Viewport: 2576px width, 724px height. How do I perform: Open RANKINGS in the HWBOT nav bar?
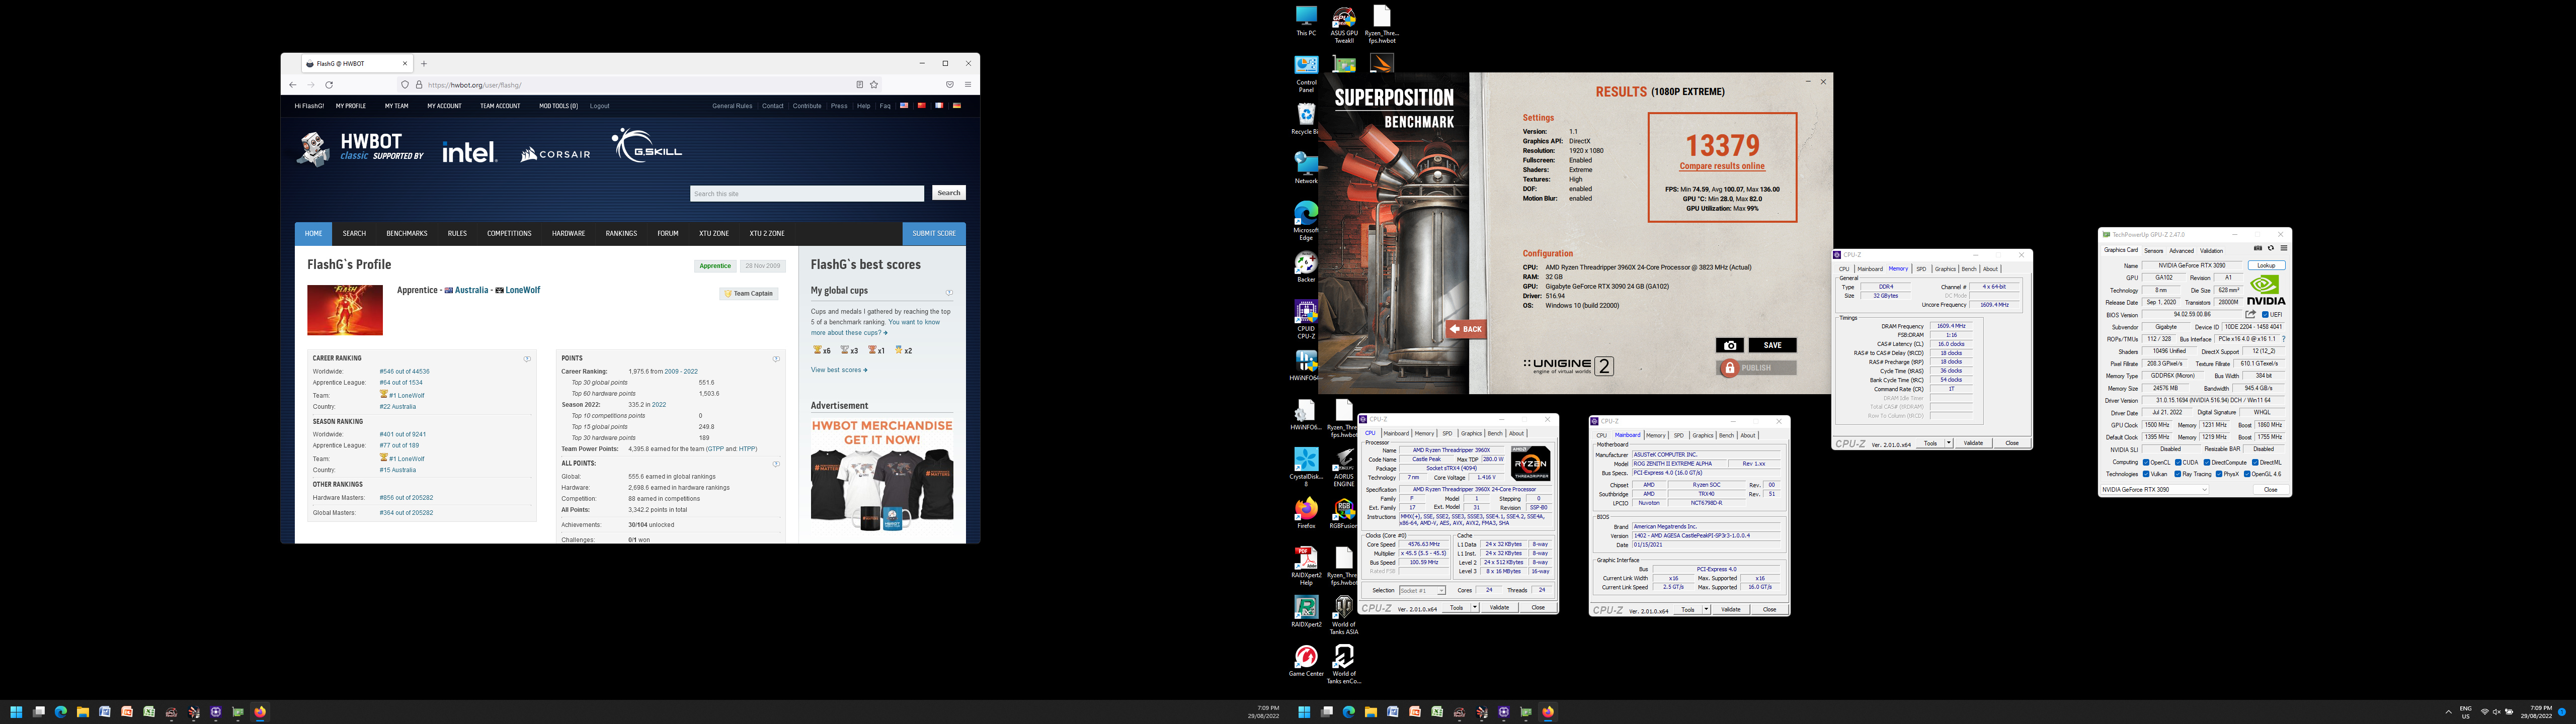(x=621, y=234)
